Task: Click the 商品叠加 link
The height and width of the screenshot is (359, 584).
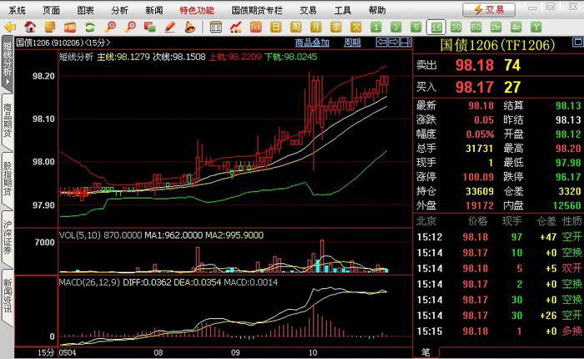Action: tap(312, 43)
